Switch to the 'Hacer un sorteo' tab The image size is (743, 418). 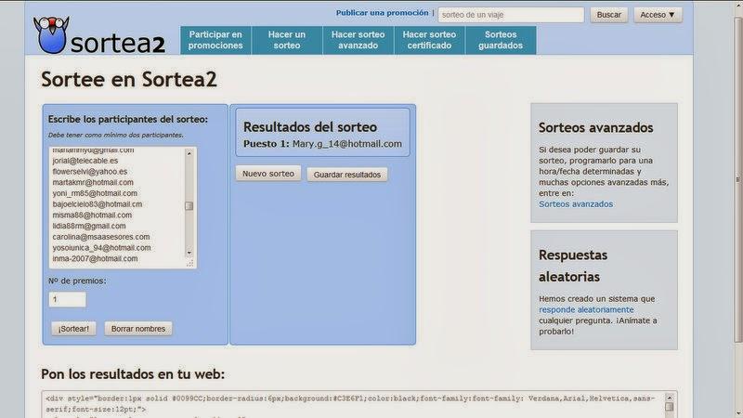287,40
